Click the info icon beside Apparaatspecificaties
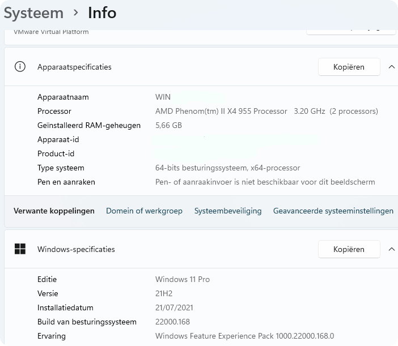The image size is (398, 346). [20, 67]
